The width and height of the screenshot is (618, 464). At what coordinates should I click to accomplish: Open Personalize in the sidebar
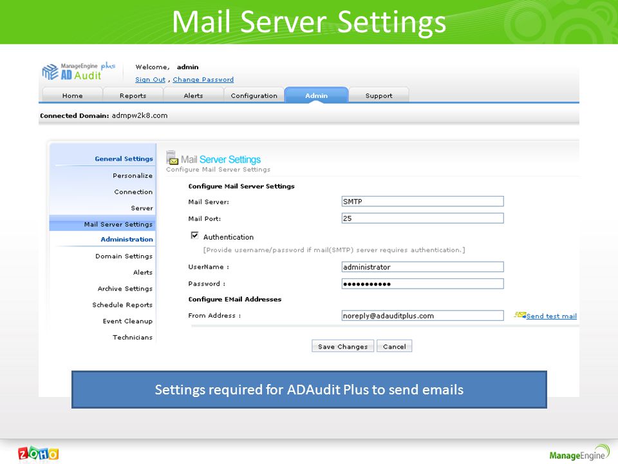(x=133, y=175)
